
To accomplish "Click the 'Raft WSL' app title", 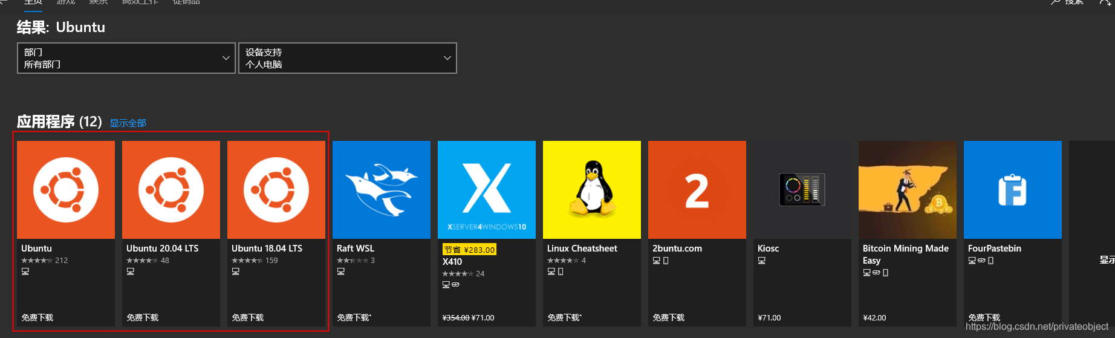I will pyautogui.click(x=356, y=249).
